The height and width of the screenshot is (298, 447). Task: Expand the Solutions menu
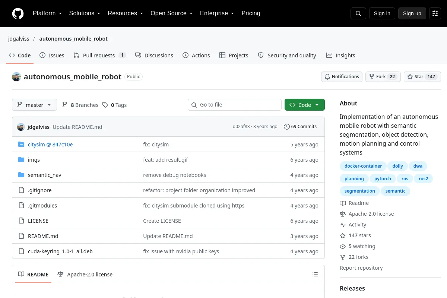point(85,13)
